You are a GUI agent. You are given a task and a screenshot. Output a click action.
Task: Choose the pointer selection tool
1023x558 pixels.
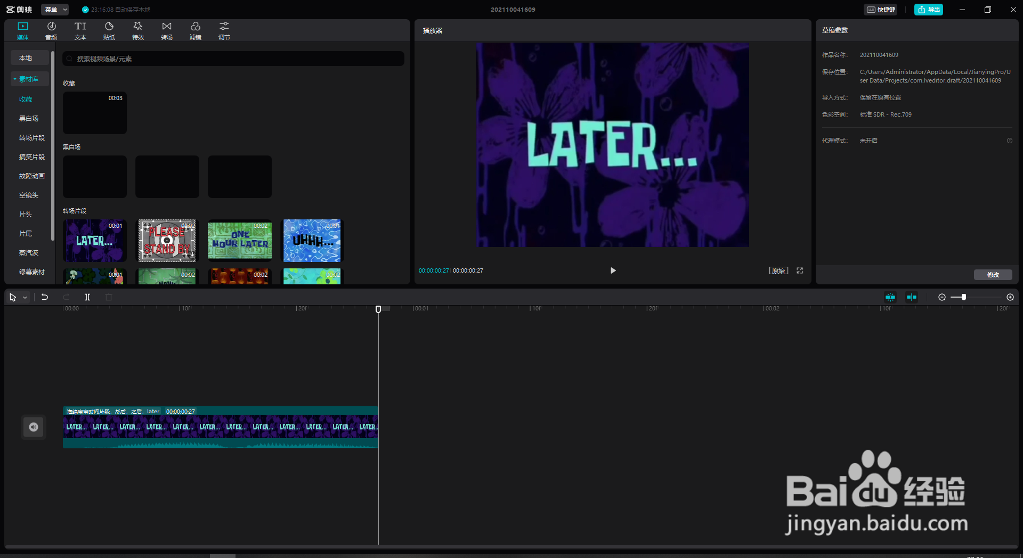(13, 297)
